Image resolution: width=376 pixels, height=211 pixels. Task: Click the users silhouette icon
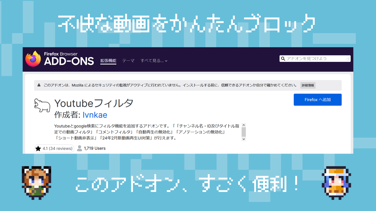click(x=80, y=148)
